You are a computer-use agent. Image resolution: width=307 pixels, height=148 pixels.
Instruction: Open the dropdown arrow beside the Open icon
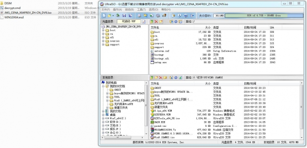113,16
